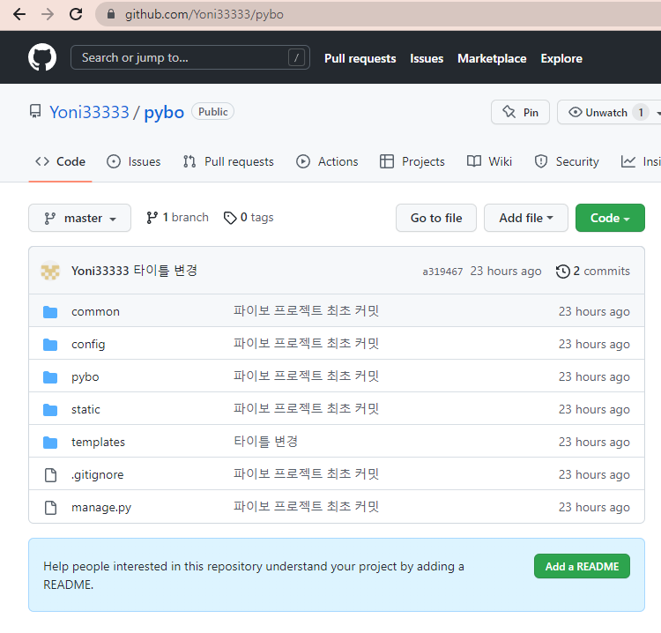Screen dimensions: 661x633
Task: Click the branch icon next to 1 branch
Action: pyautogui.click(x=152, y=218)
